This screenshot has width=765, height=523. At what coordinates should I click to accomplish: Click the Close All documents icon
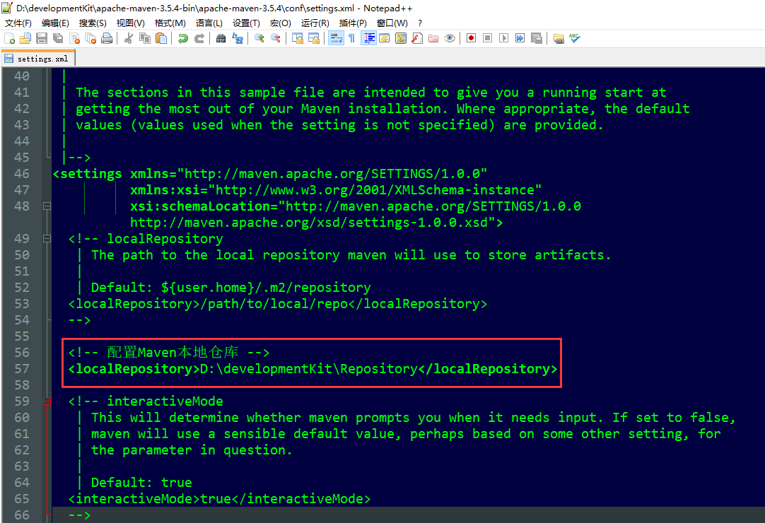pyautogui.click(x=90, y=39)
